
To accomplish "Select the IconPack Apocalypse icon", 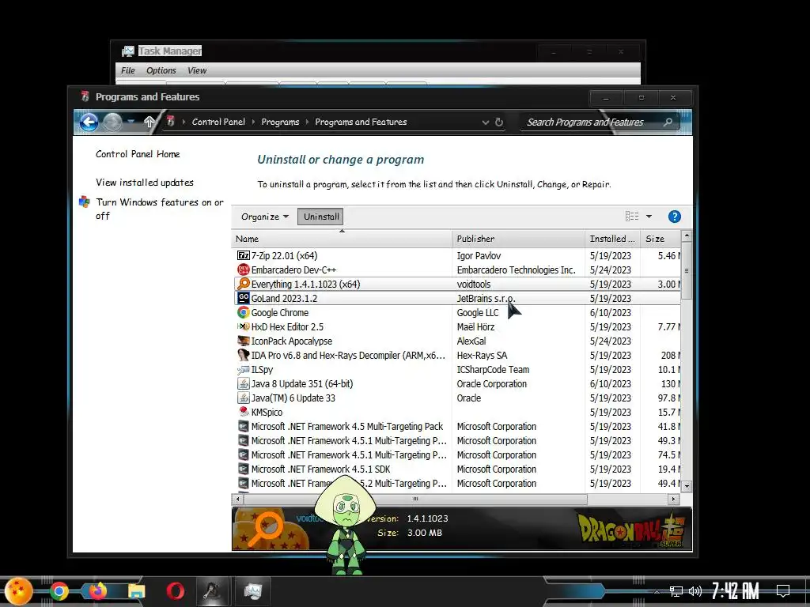I will pyautogui.click(x=244, y=341).
